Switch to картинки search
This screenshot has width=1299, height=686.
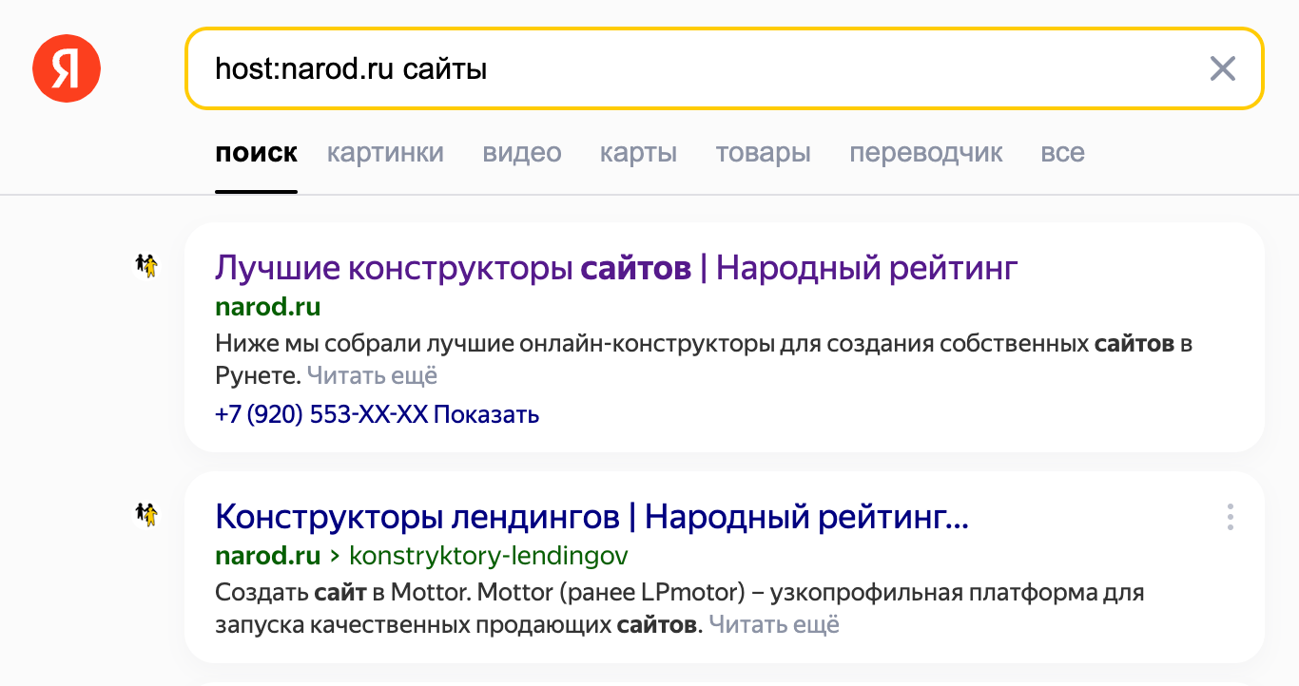385,152
